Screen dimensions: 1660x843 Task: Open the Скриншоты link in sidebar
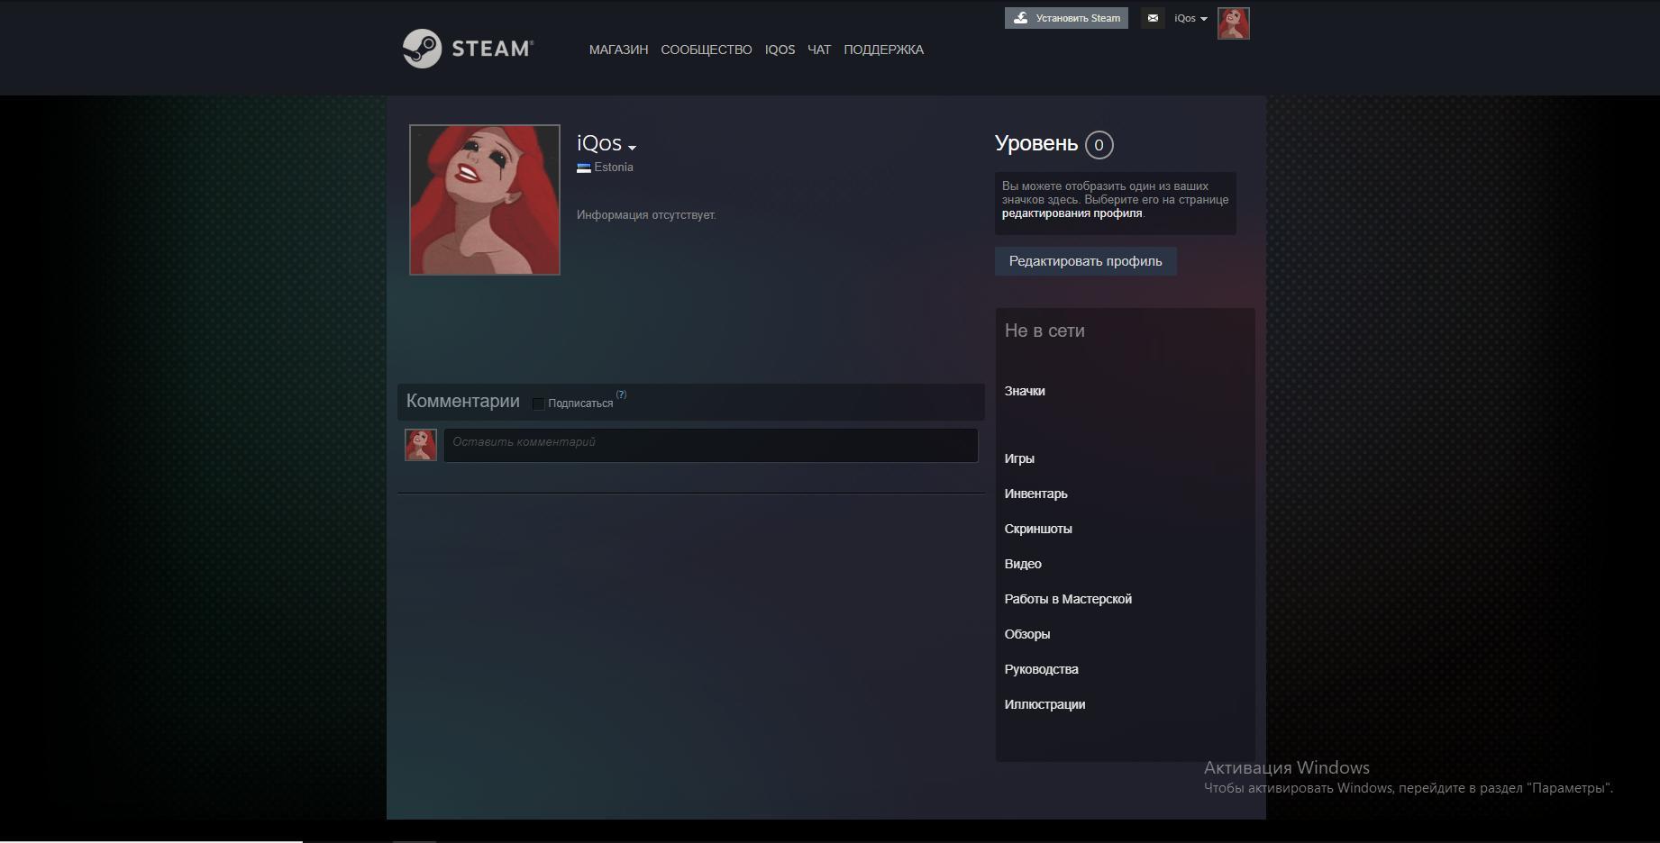(1038, 529)
